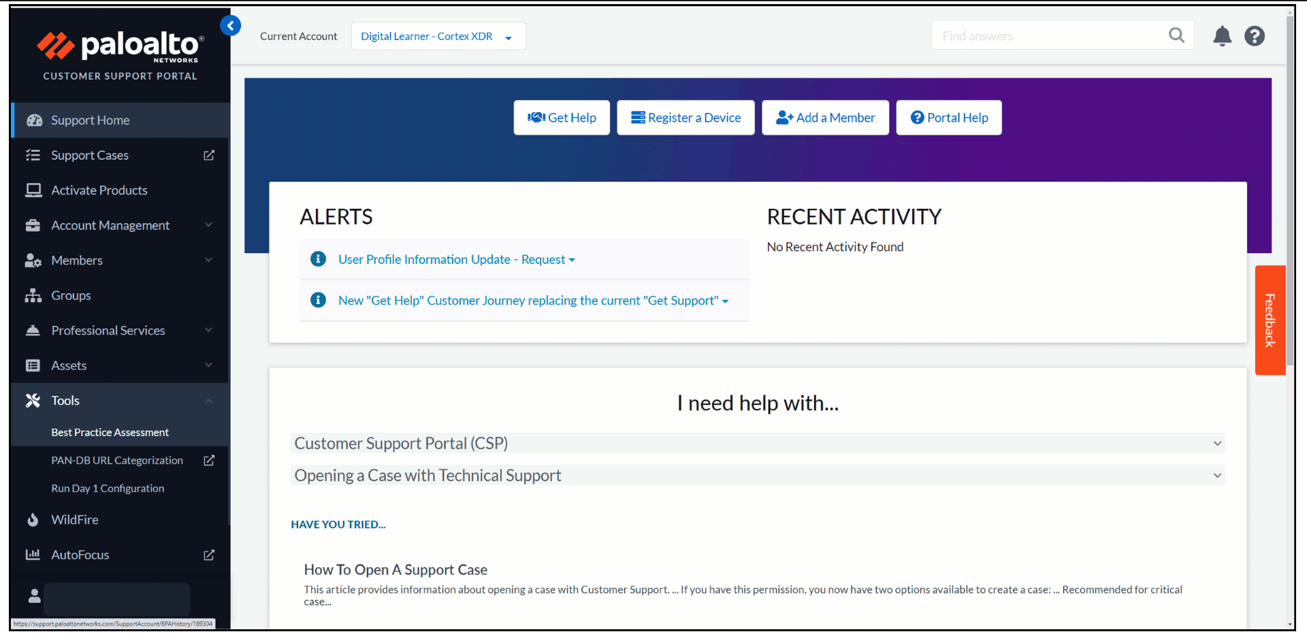The height and width of the screenshot is (634, 1307).
Task: Click the Support Cases list icon
Action: pos(33,155)
